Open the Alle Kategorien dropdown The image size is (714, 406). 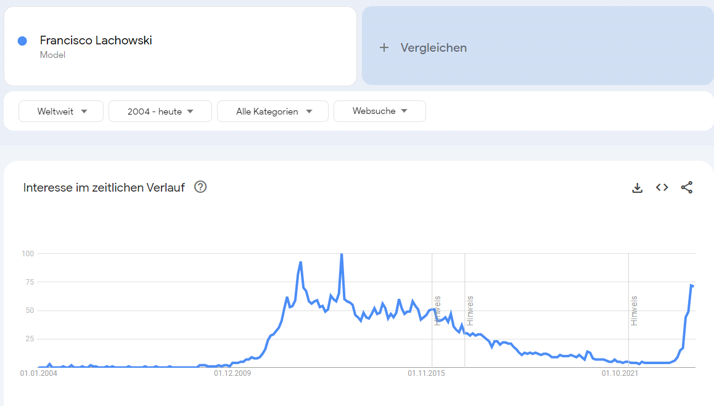point(273,112)
